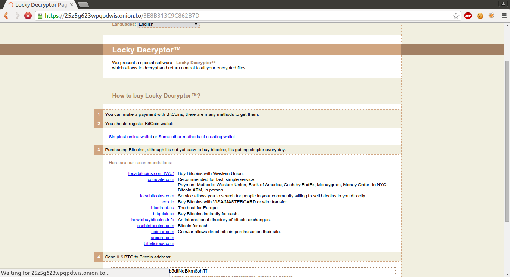Open the user profile button
The width and height of the screenshot is (510, 277).
coord(503,4)
